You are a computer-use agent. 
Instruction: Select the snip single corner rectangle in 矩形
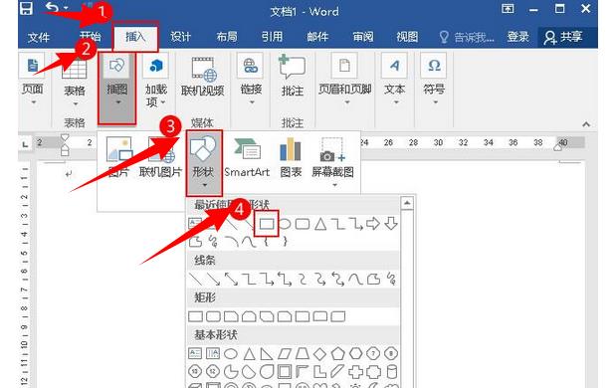pyautogui.click(x=232, y=316)
